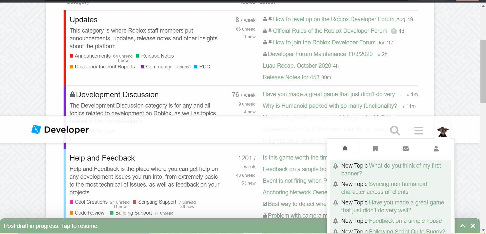Open the hamburger menu icon
Viewport: 486px width, 234px height.
(x=419, y=131)
